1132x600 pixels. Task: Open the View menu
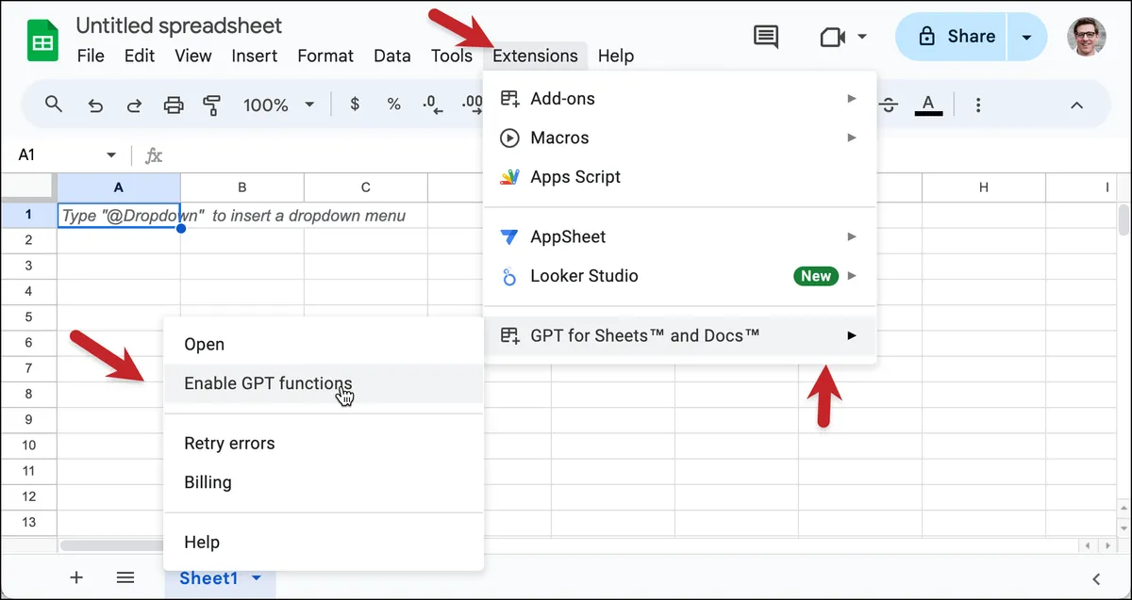(x=193, y=56)
